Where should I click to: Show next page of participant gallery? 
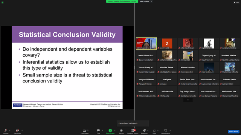(188, 100)
